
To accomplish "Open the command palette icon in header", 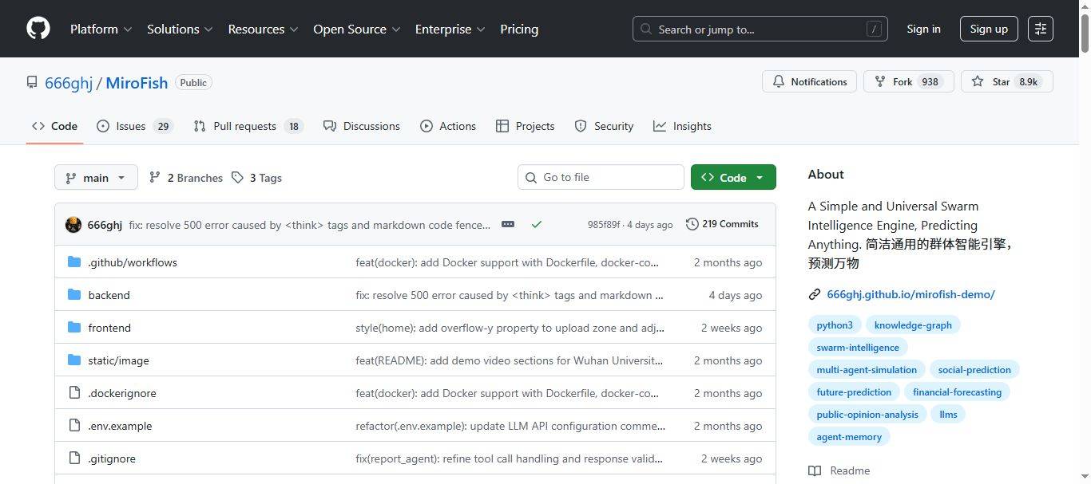I will click(x=1040, y=29).
